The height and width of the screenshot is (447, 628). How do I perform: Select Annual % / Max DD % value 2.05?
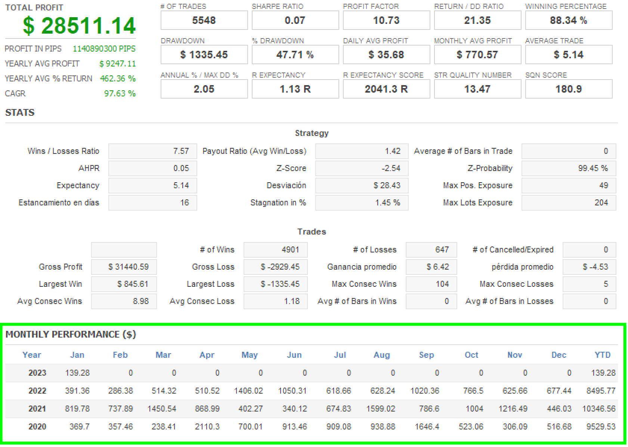click(204, 89)
